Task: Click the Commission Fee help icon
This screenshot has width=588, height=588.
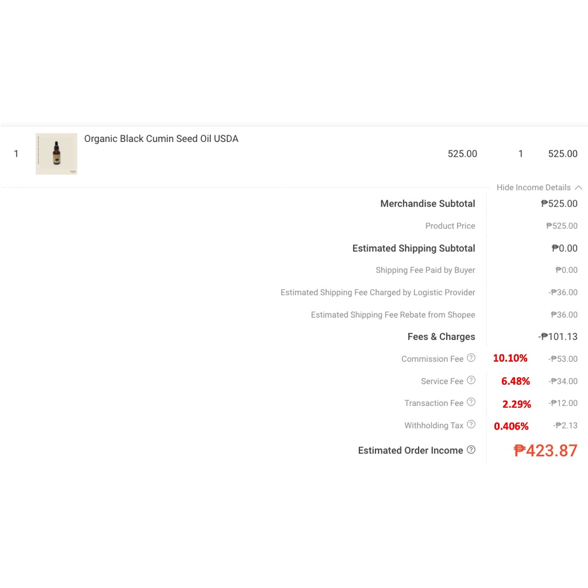Action: 471,358
